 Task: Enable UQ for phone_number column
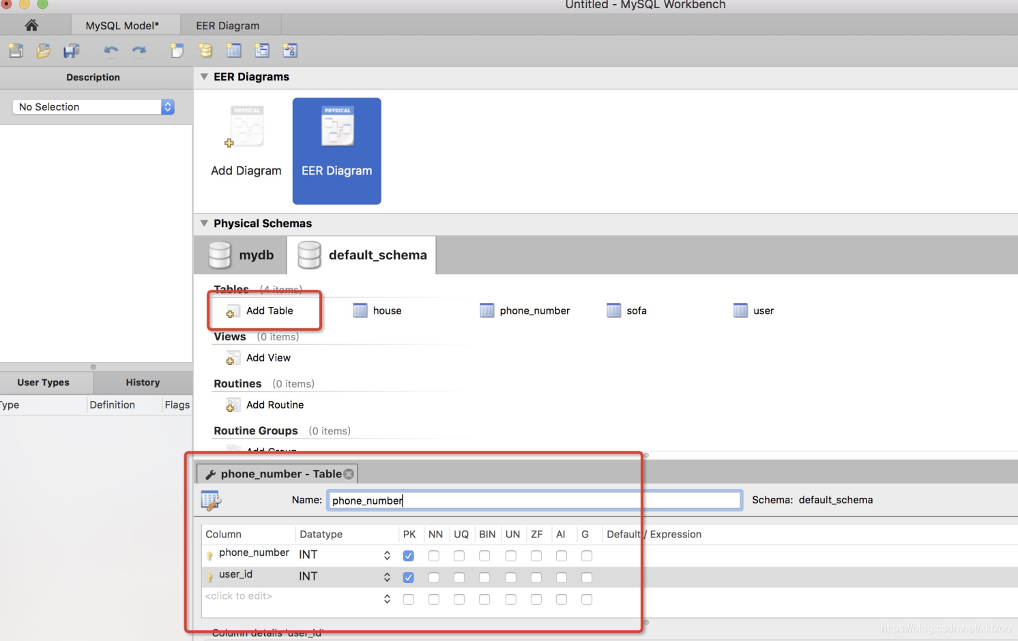pos(459,556)
